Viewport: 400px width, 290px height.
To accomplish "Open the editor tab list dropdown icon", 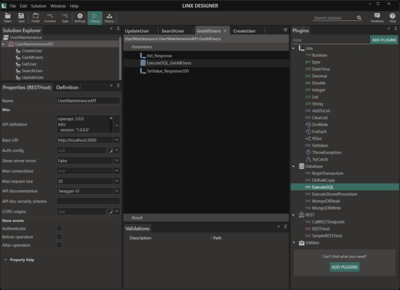I will coord(285,30).
